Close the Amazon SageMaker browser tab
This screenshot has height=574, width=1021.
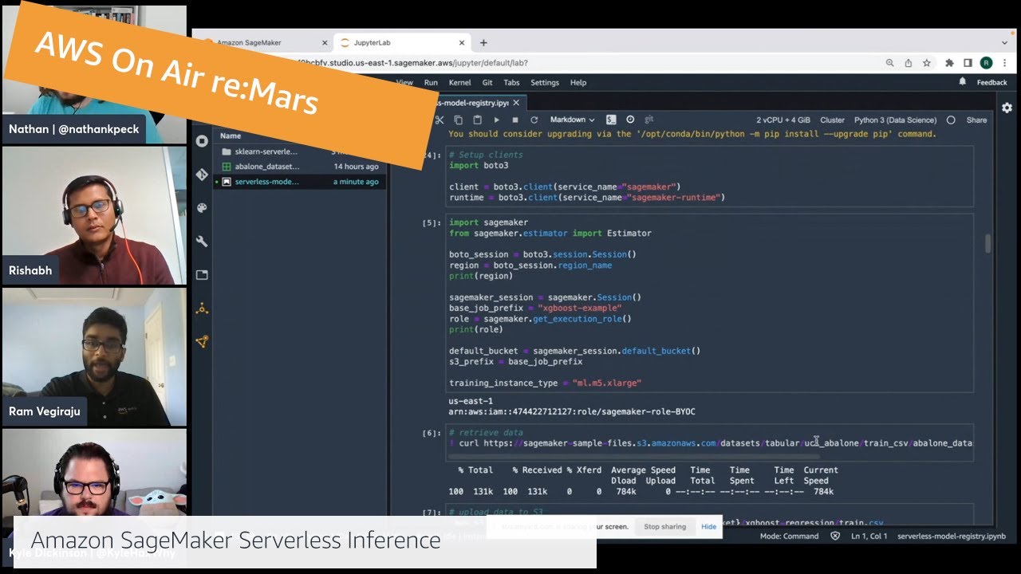tap(325, 43)
